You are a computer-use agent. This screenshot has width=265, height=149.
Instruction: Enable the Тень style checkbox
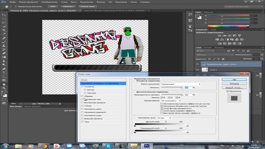[x=82, y=122]
